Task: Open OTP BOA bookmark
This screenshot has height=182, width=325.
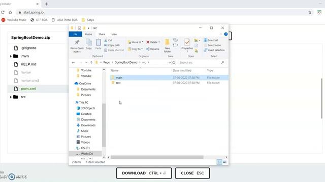Action: coord(39,20)
